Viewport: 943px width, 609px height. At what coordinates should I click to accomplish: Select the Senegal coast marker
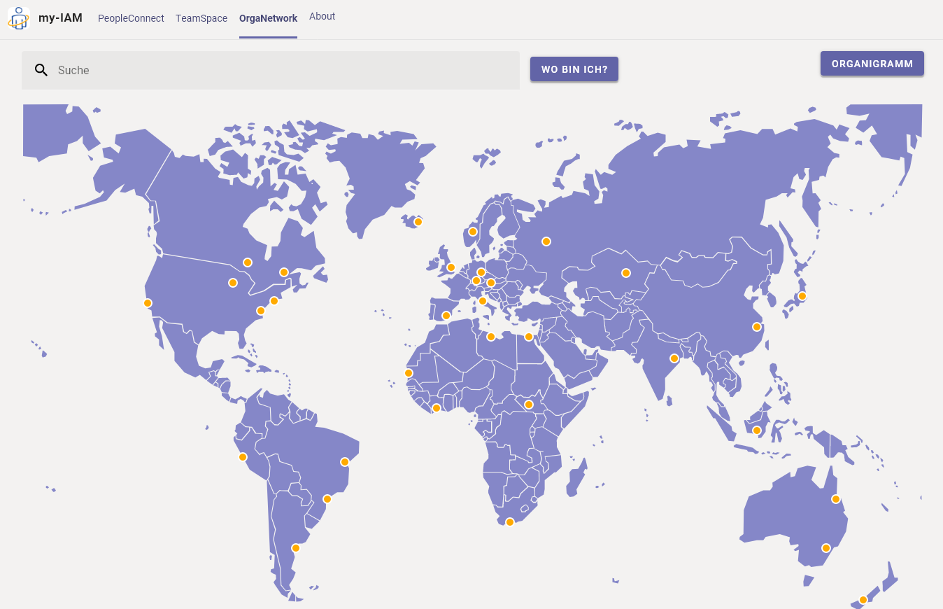click(409, 373)
